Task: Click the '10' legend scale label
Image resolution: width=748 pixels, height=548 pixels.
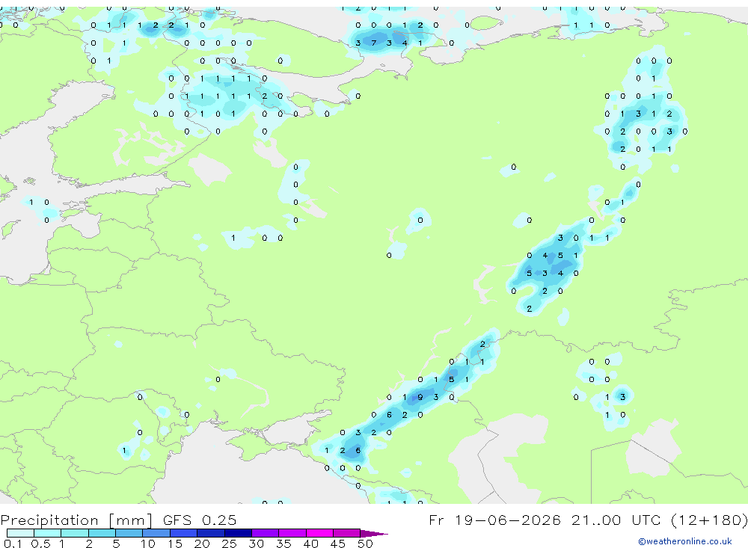Action: tap(148, 544)
